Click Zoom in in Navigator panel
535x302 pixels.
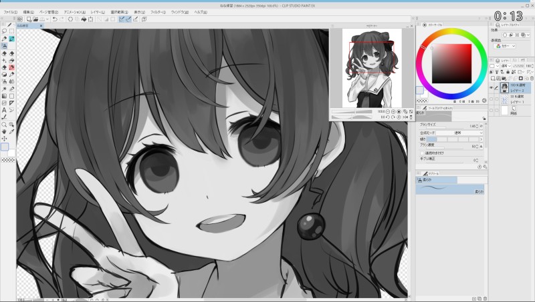point(393,111)
